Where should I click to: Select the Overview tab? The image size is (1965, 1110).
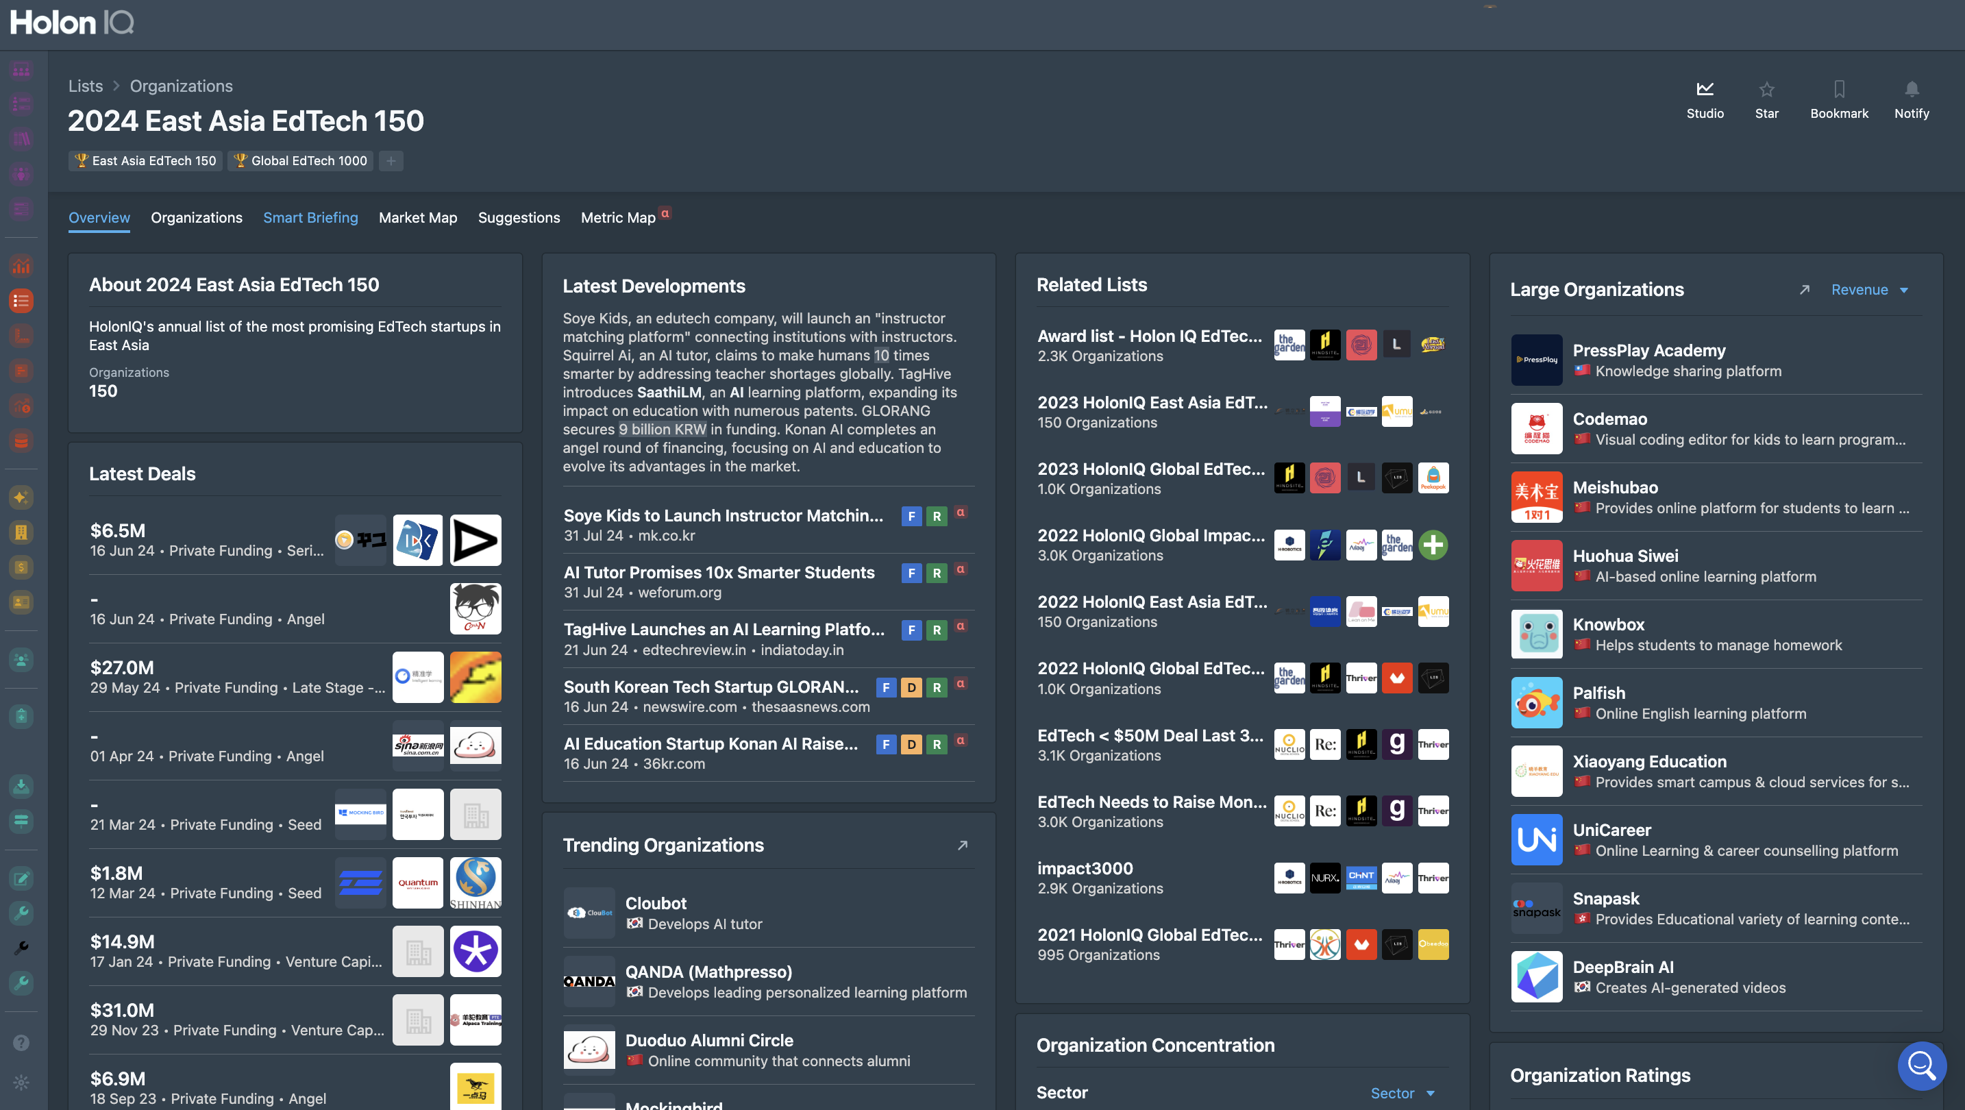pos(99,217)
